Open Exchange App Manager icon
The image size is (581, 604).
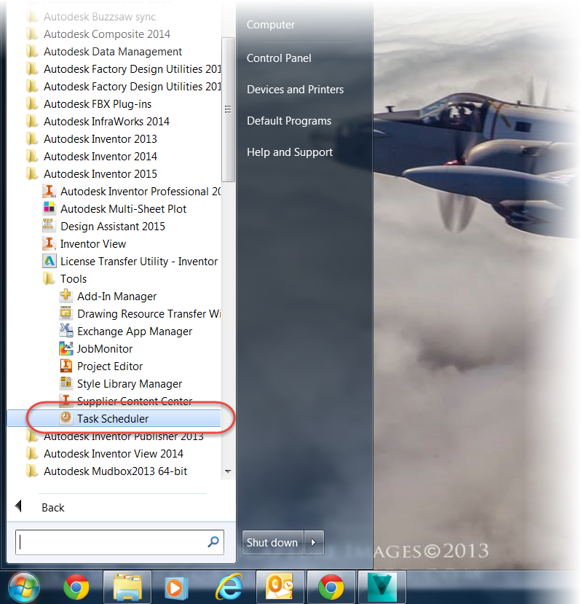point(66,331)
